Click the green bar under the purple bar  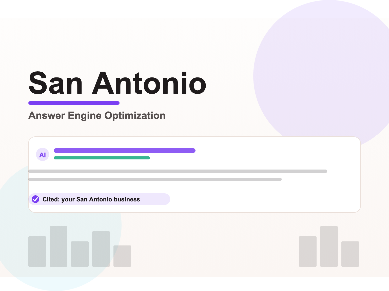click(102, 158)
